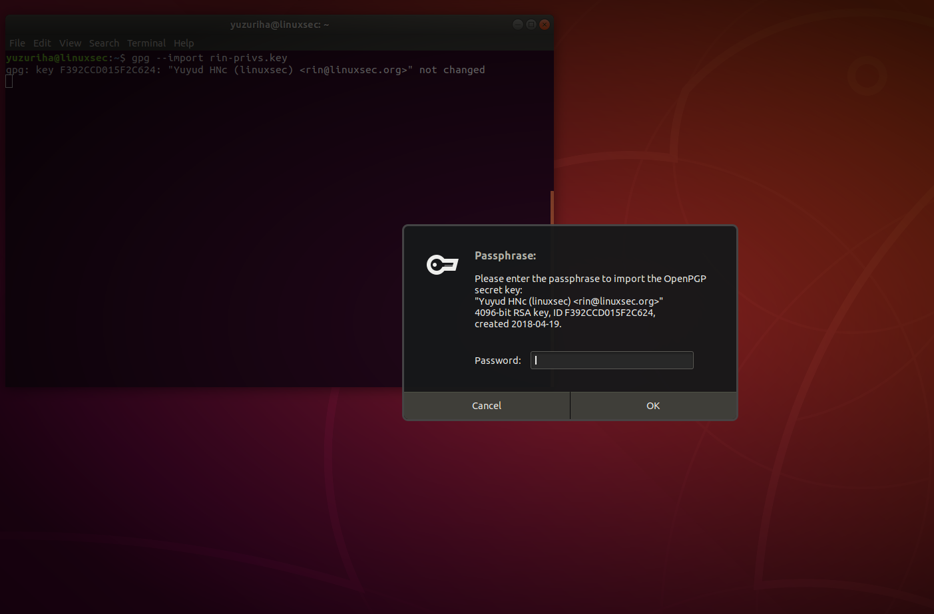Click the 'yuzuriha@linuxsec' prompt in terminal
934x614 pixels.
[x=57, y=58]
